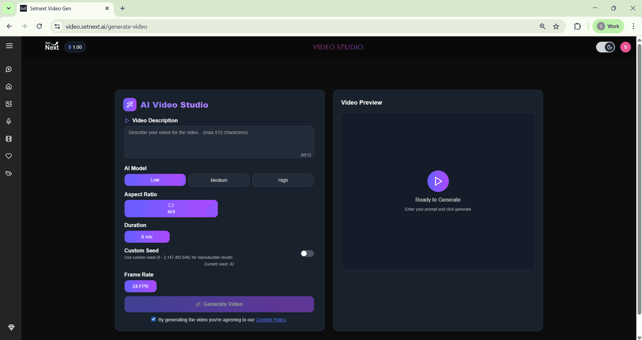The image size is (642, 340).
Task: Uncheck the Content Policy agreement checkbox
Action: pos(154,319)
